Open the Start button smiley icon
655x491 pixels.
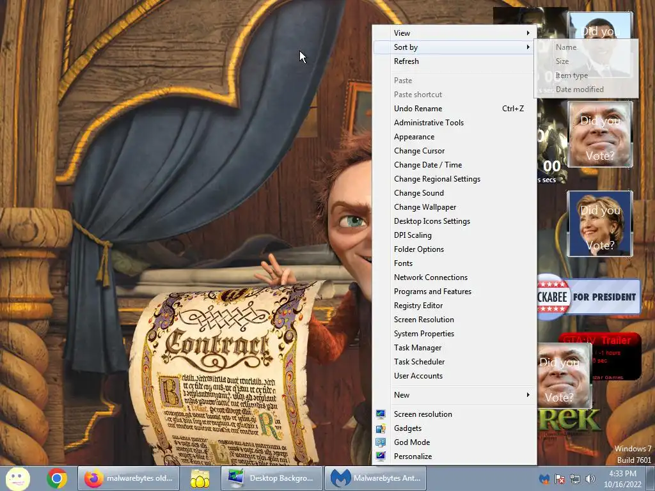click(x=17, y=478)
